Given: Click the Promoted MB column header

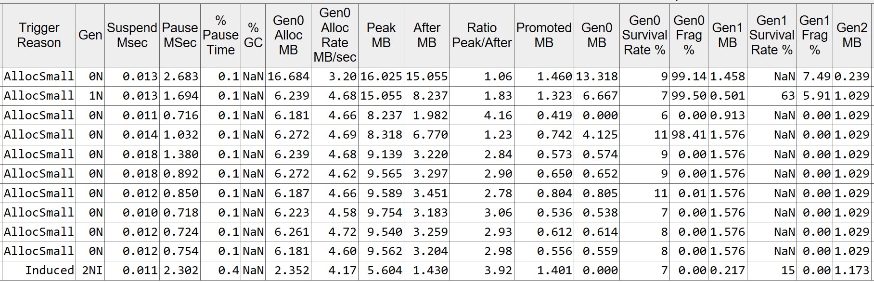Looking at the screenshot, I should point(544,35).
